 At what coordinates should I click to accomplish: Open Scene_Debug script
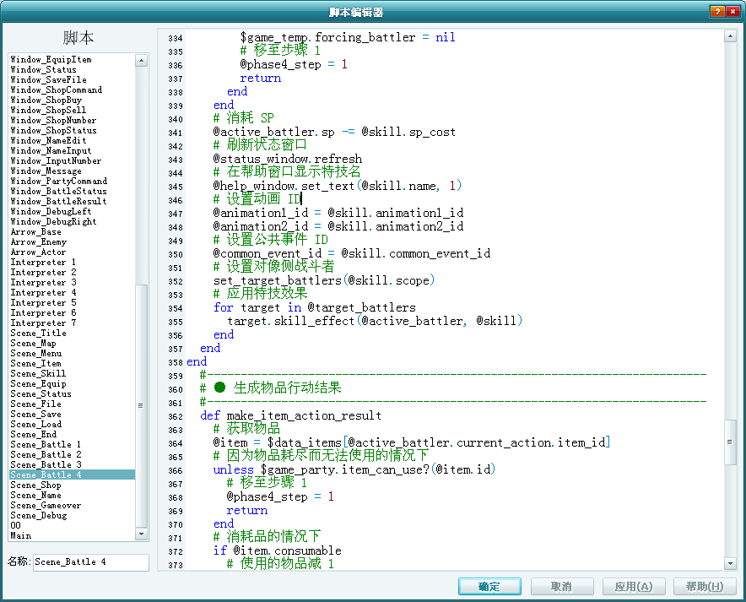[39, 515]
